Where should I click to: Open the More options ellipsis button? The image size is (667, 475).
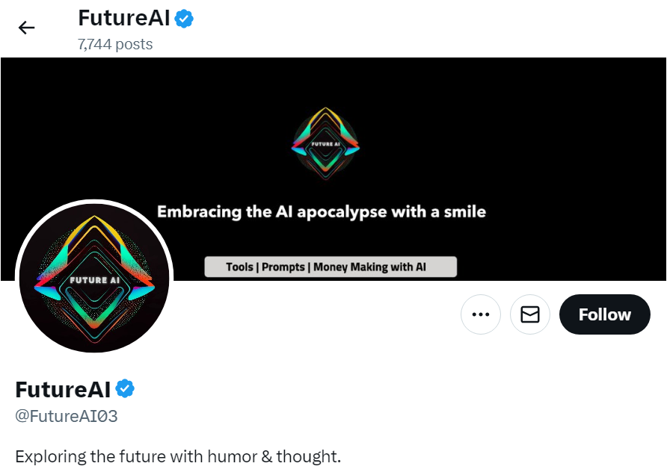coord(480,314)
